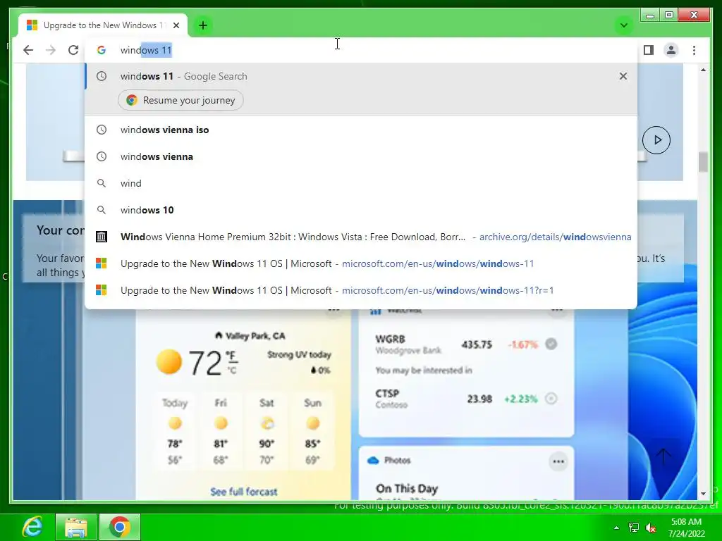The image size is (722, 541).
Task: Click the 'On This Day' photos heading
Action: point(407,488)
